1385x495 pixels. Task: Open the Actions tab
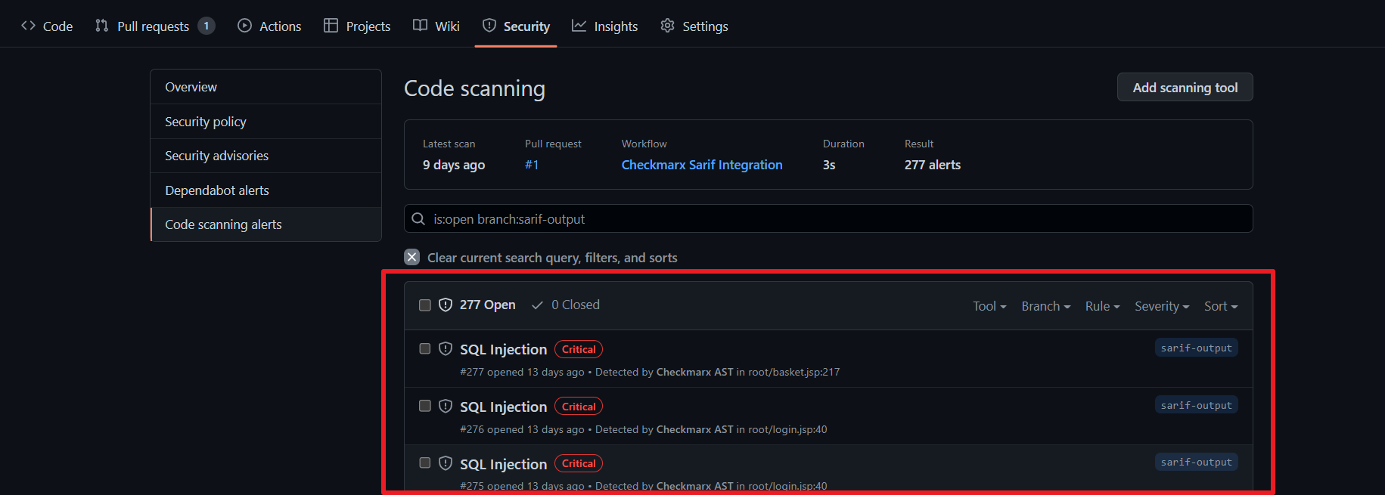pos(269,26)
